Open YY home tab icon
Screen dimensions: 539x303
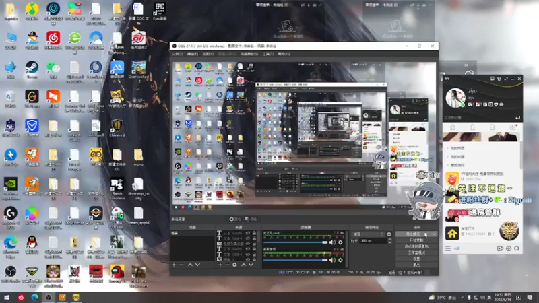click(453, 127)
